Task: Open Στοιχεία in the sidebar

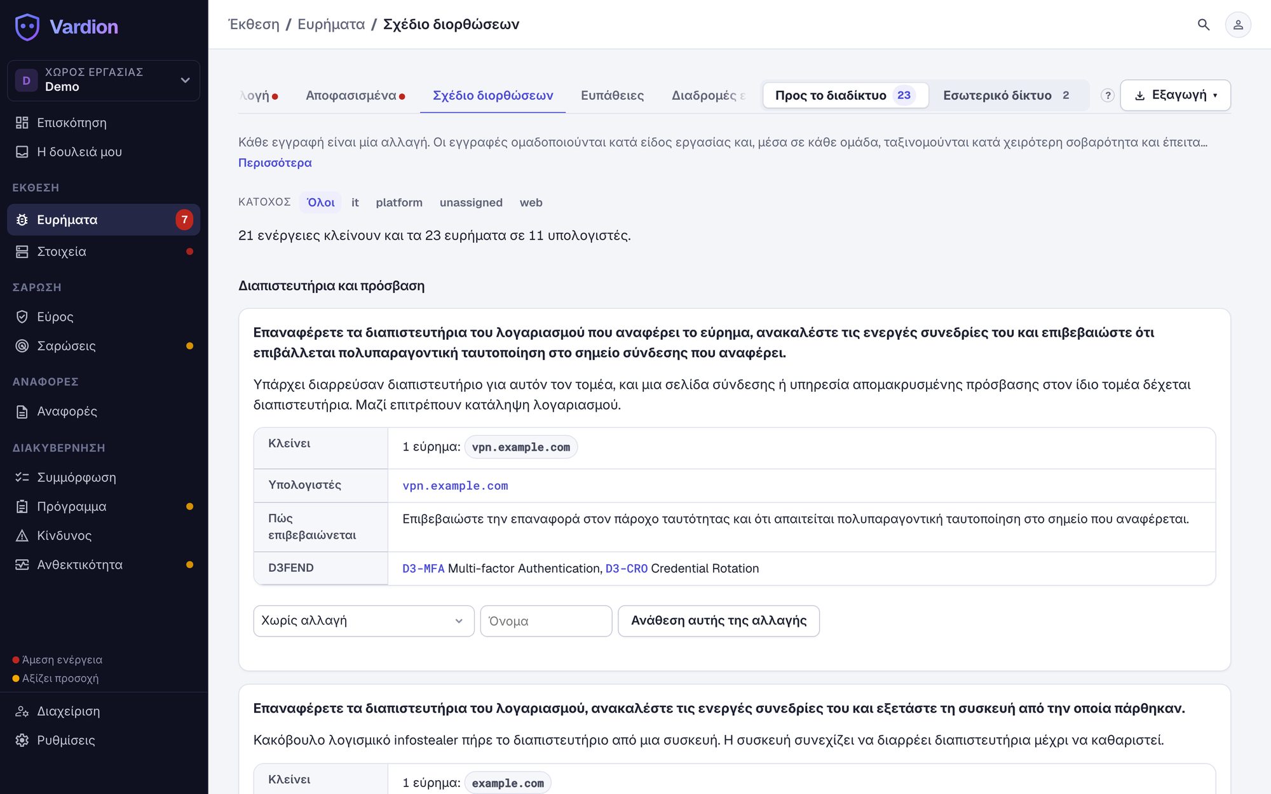Action: point(104,252)
